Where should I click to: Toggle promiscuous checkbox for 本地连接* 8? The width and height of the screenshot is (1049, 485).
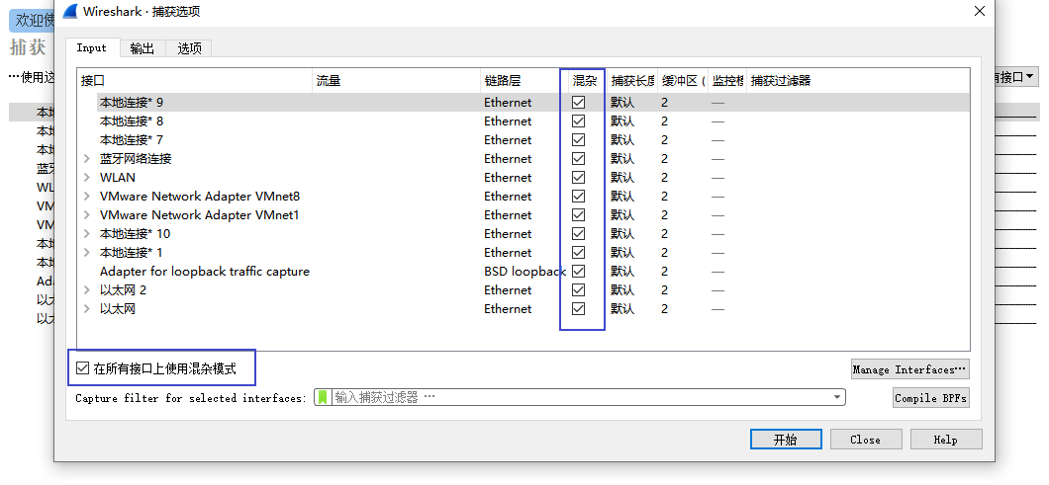[x=579, y=121]
